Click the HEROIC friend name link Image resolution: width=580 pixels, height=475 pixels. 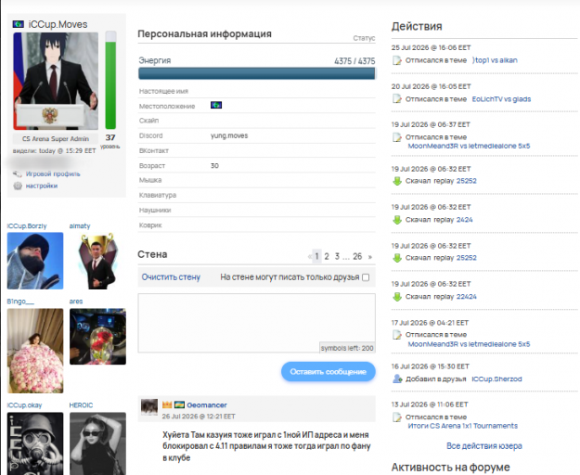81,405
